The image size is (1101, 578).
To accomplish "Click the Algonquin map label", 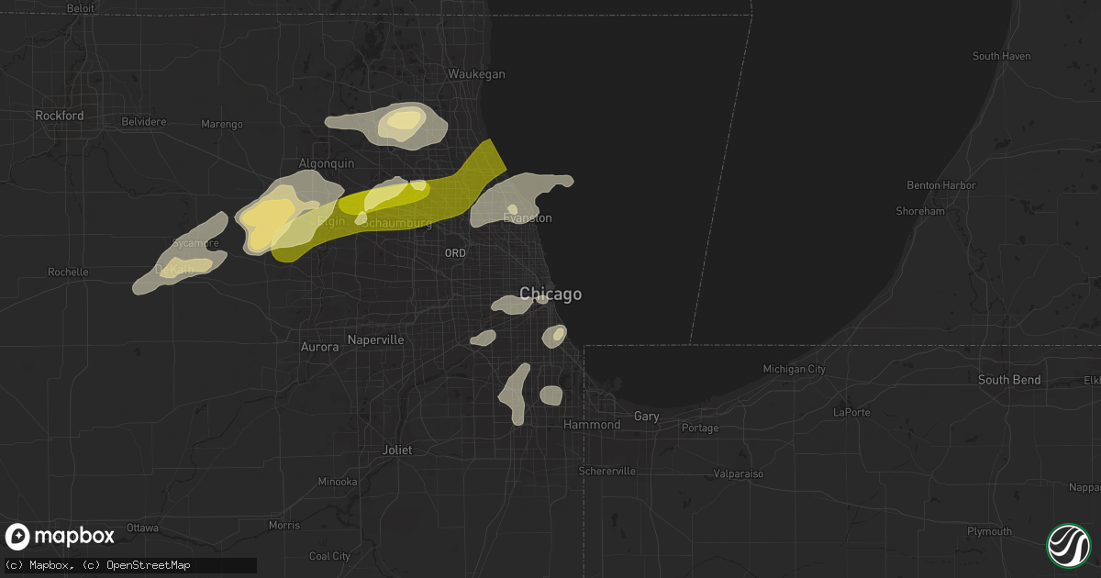I will coord(327,163).
